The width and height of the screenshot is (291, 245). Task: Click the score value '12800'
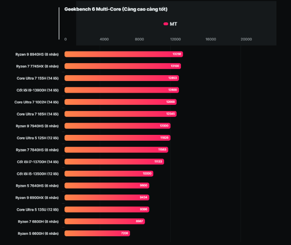point(173,90)
